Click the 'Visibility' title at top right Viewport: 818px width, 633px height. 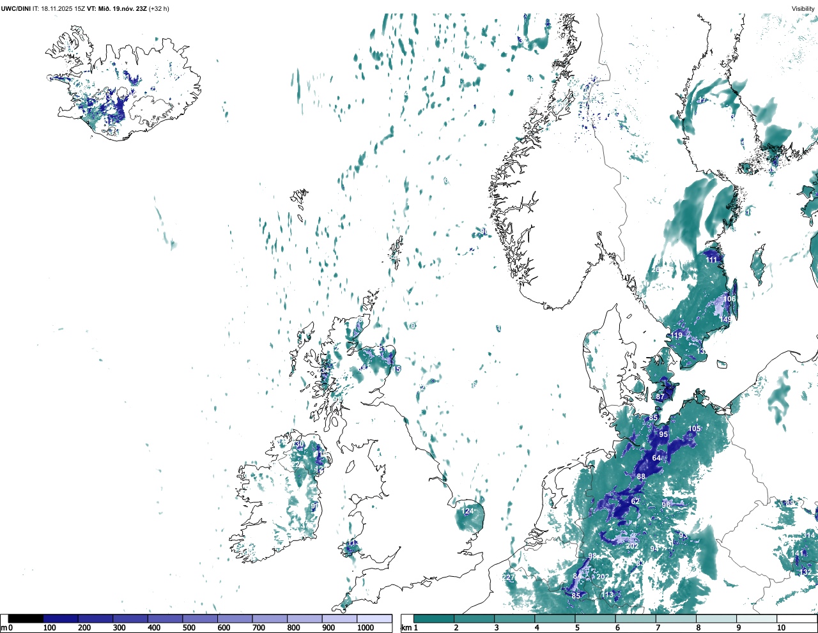point(803,8)
